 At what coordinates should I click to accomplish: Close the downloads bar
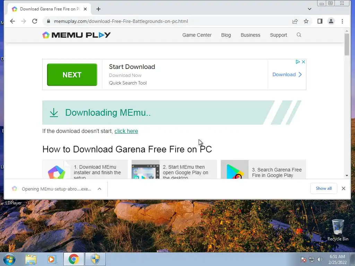point(344,188)
